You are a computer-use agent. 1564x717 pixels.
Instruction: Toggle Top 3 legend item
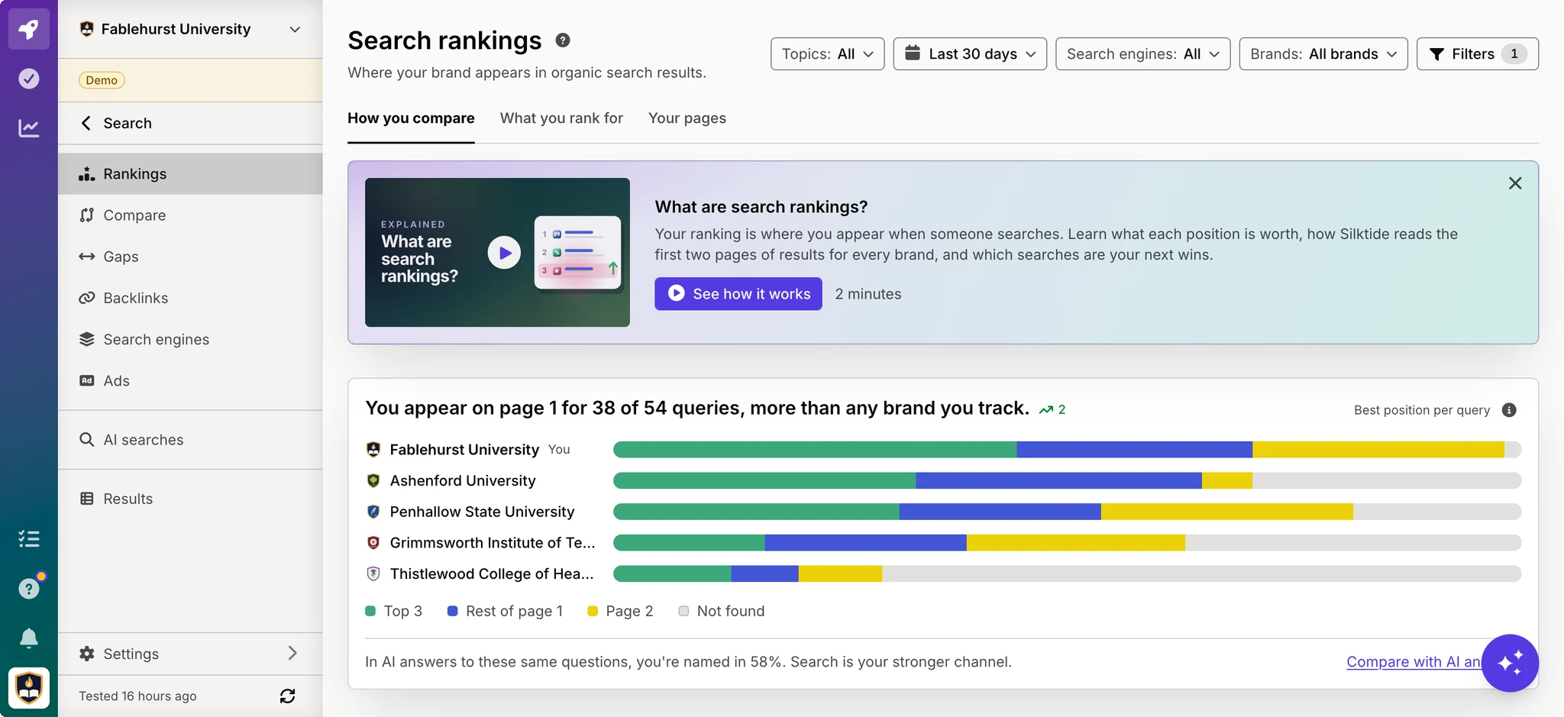393,611
